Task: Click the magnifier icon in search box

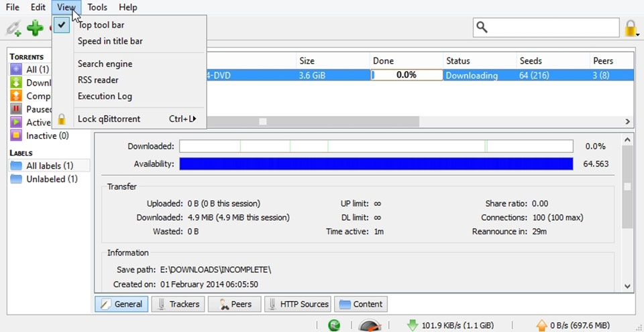Action: coord(482,27)
